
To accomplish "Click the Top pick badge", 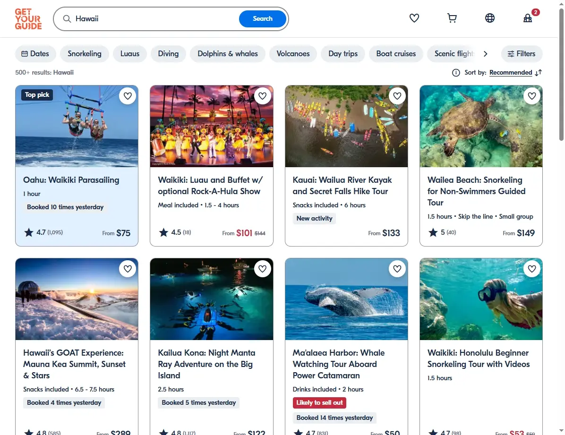I will 37,95.
